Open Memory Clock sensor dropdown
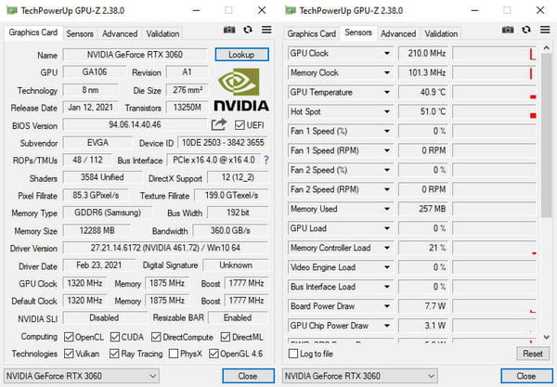Viewport: 557px width, 387px height. point(387,72)
